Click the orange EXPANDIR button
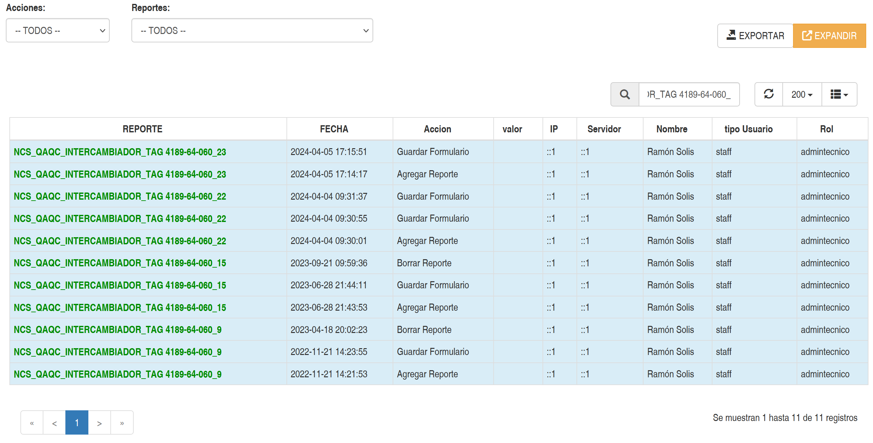Screen dimensions: 873x443 tap(829, 36)
